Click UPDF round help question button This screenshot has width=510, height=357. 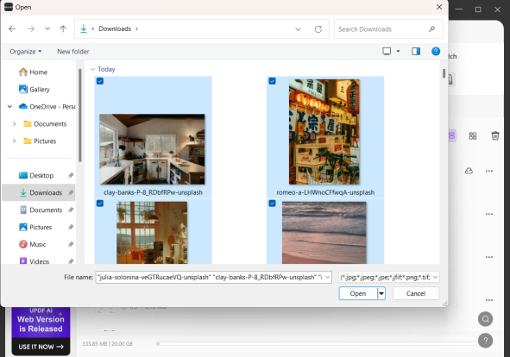pos(485,341)
